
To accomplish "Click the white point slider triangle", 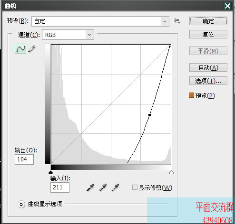I will 171,172.
